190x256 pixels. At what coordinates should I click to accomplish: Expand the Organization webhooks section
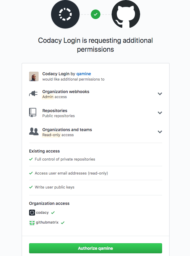(x=160, y=94)
